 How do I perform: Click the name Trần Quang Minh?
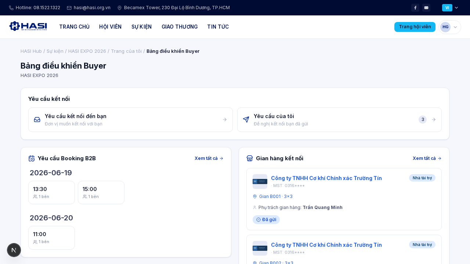point(322,208)
